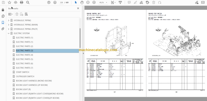Choose the Selection arrow tool
Viewport: 207px width, 101px height.
[x=76, y=2]
